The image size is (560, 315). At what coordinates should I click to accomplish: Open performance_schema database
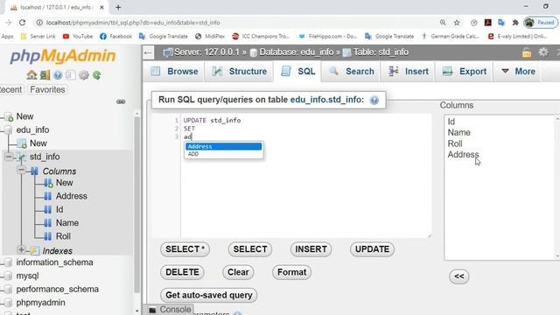[x=58, y=289]
